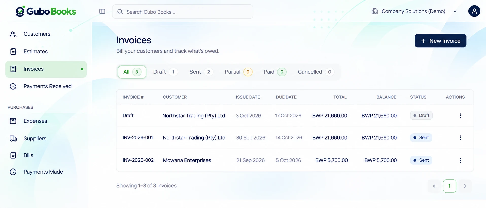Click the Customer column header
The height and width of the screenshot is (208, 486).
pyautogui.click(x=175, y=97)
